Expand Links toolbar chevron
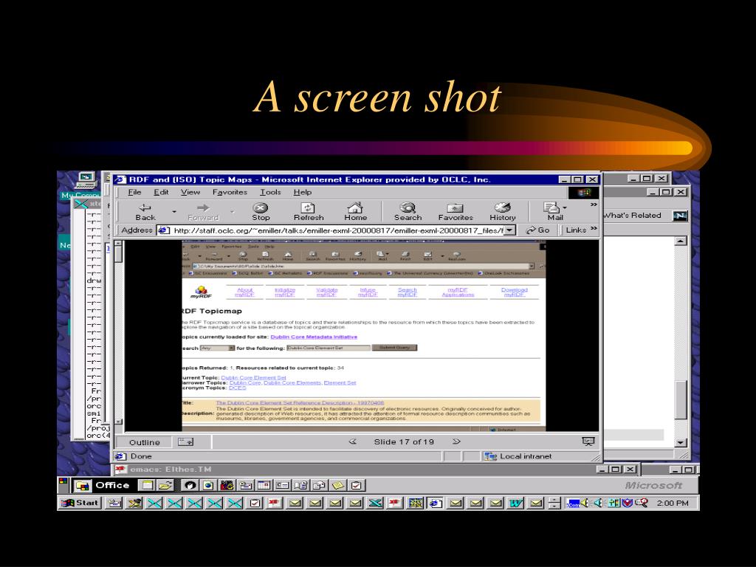Screen dimensions: 756x567 (594, 229)
